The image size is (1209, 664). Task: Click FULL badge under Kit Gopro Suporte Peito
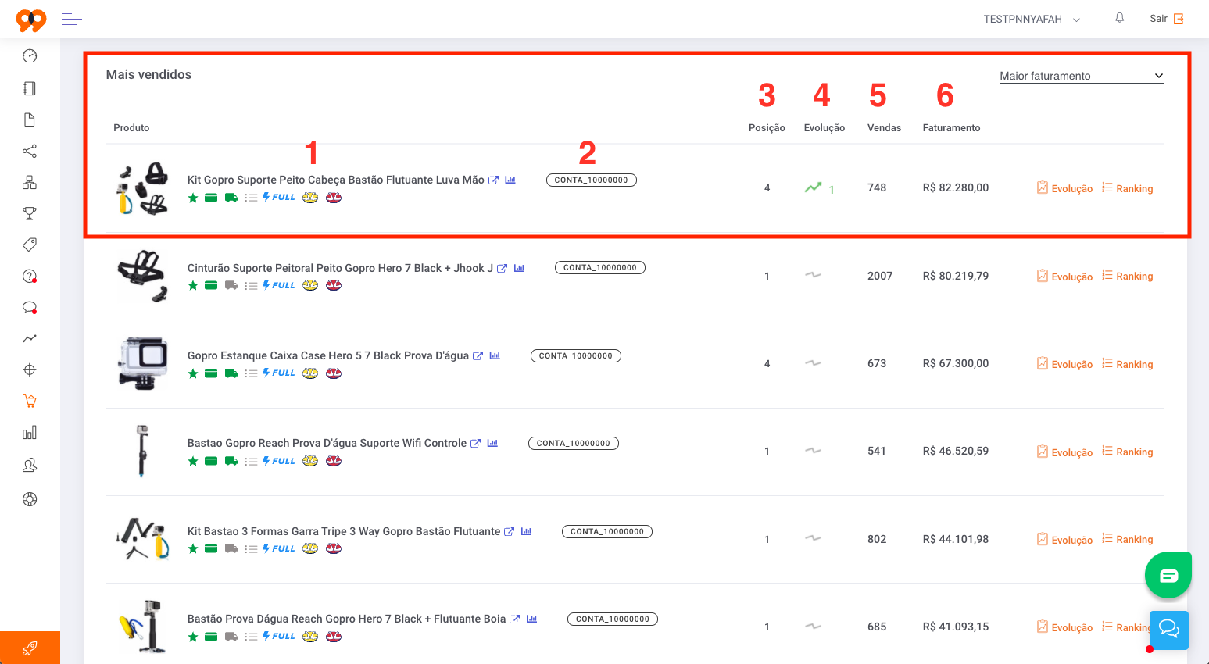(x=279, y=197)
